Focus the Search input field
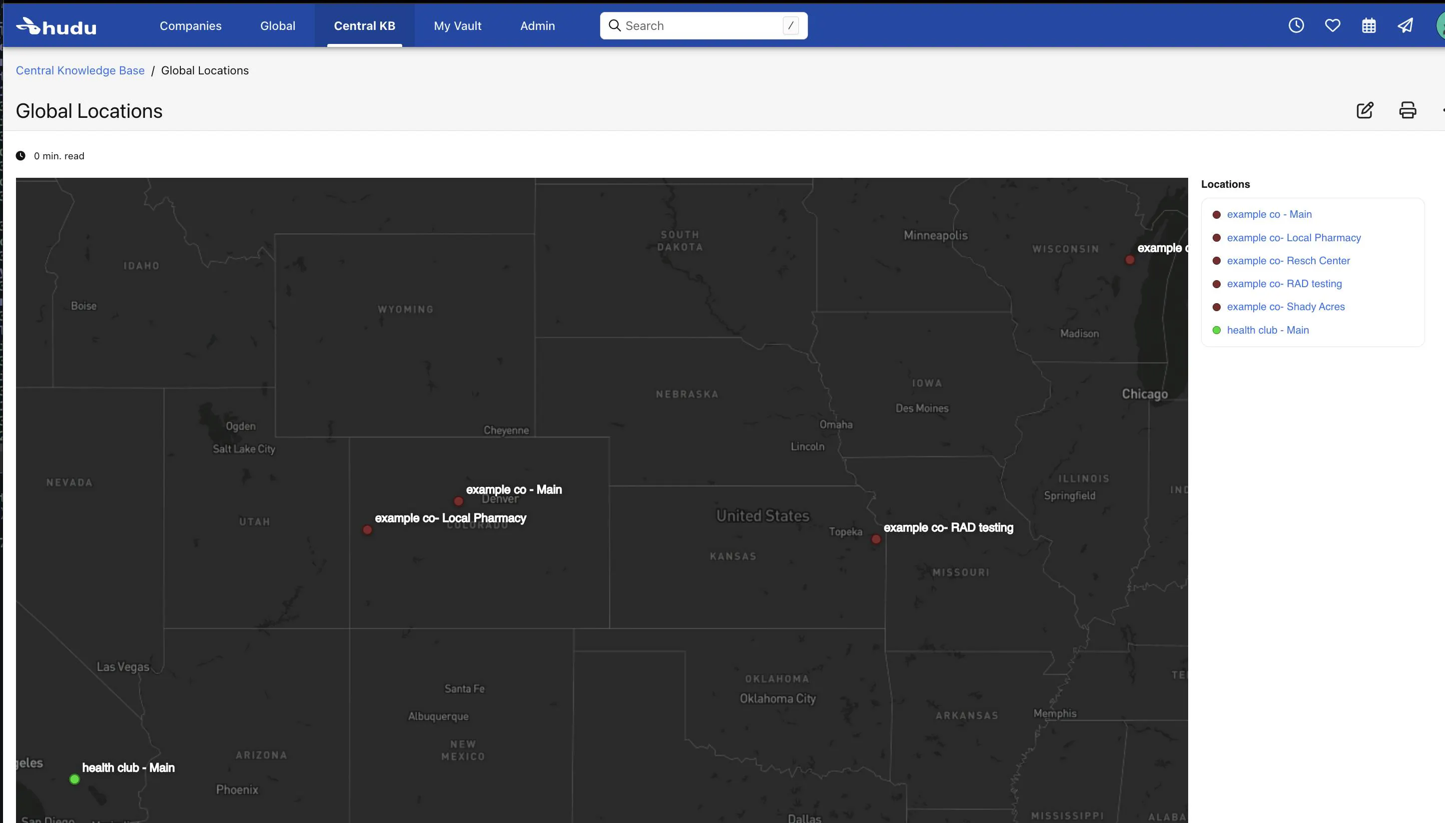Screen dimensions: 1445x823 [x=702, y=26]
